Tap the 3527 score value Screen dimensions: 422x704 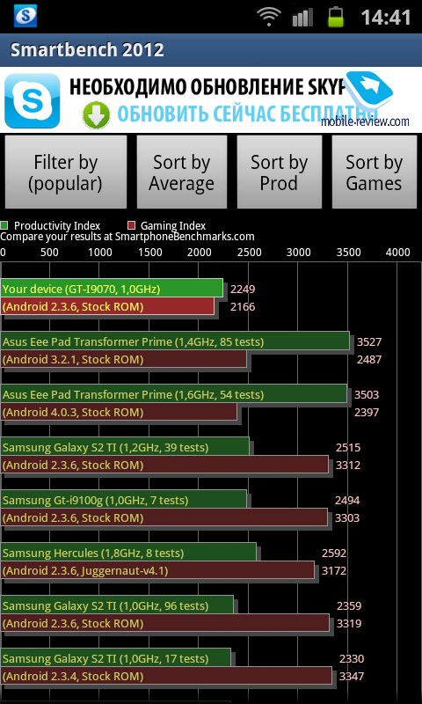coord(369,342)
